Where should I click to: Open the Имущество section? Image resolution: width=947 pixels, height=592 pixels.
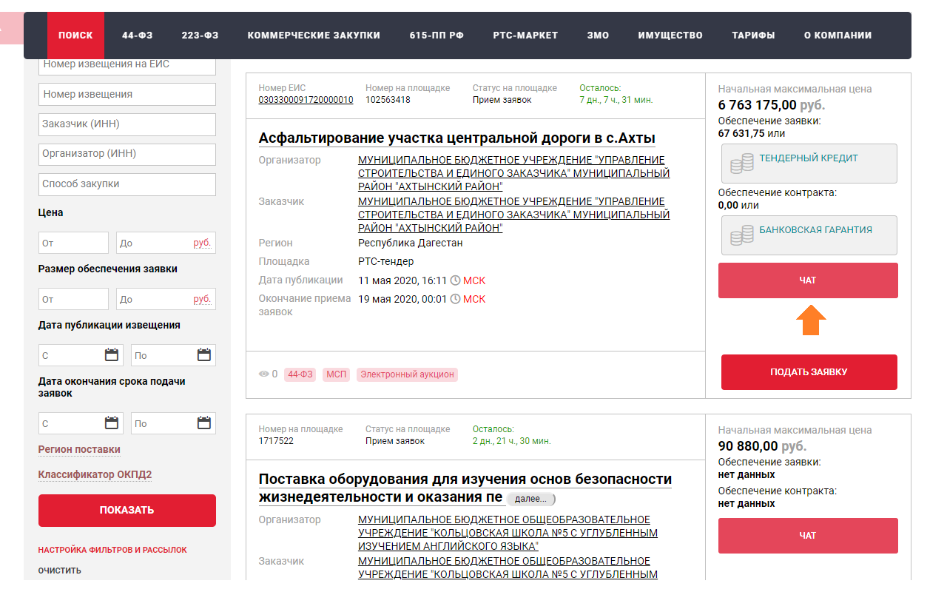[x=670, y=35]
